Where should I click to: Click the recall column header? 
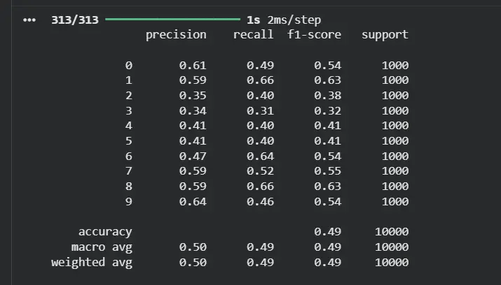[x=254, y=35]
